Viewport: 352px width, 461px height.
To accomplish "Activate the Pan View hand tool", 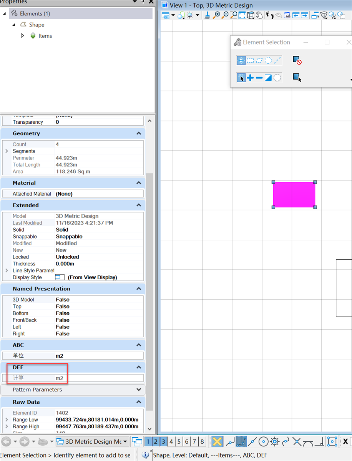I will [259, 15].
